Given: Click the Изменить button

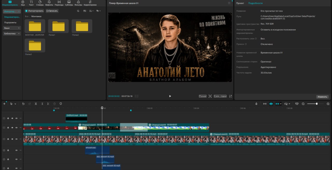Looking at the screenshot, I should [x=322, y=97].
